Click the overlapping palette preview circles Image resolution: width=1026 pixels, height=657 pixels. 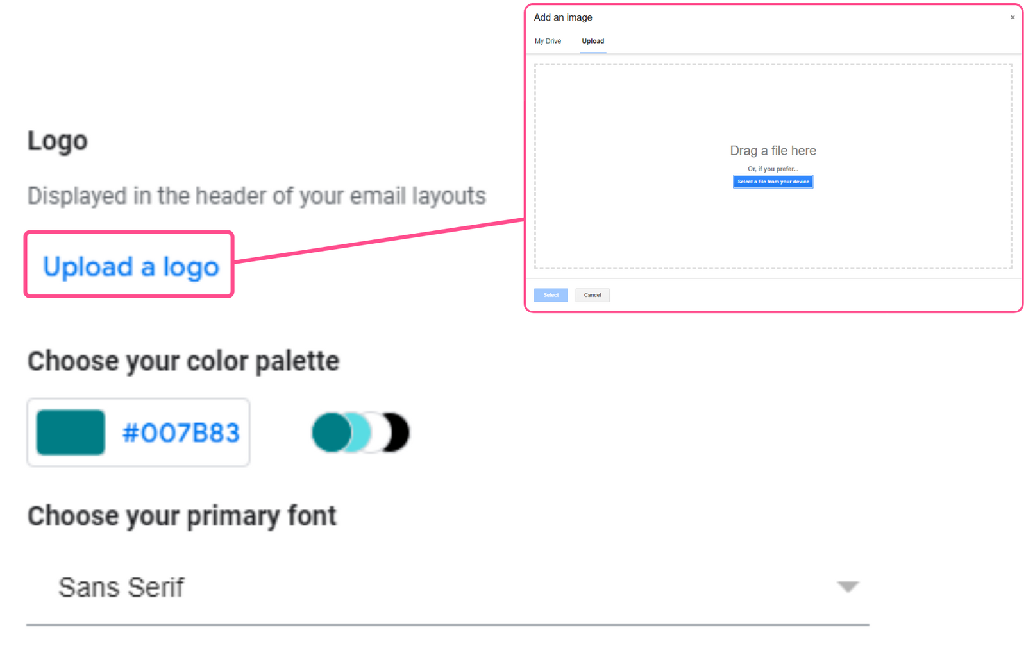pos(359,432)
